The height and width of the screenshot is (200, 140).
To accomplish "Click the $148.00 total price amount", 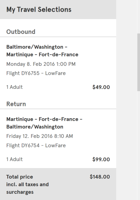I will pyautogui.click(x=100, y=177).
